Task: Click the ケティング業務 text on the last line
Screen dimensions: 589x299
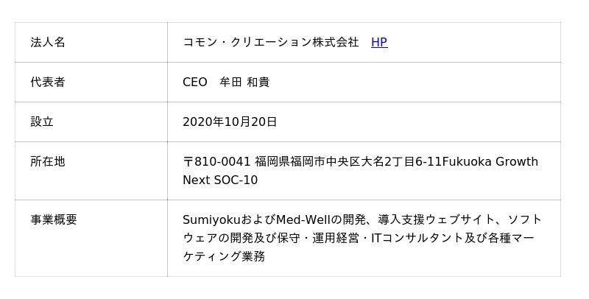Action: (223, 257)
